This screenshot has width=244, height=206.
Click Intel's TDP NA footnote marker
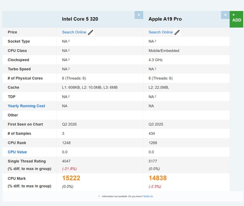[x=69, y=96]
